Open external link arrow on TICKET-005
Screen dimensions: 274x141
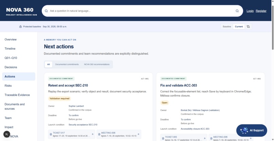coord(205,138)
